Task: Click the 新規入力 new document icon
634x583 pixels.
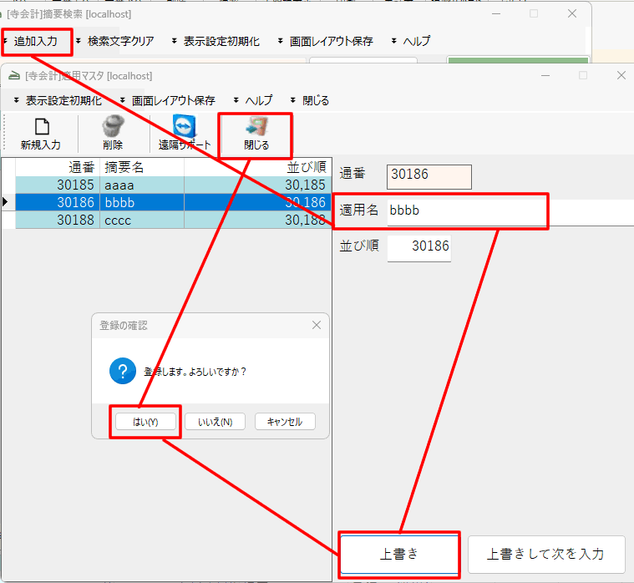Action: click(x=41, y=126)
